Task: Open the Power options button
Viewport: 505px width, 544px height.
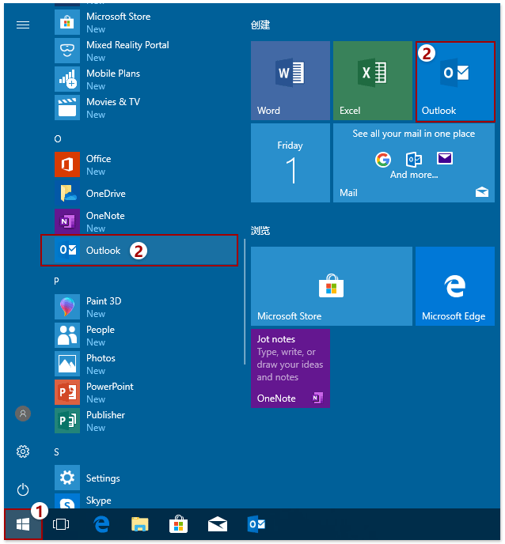Action: tap(23, 489)
